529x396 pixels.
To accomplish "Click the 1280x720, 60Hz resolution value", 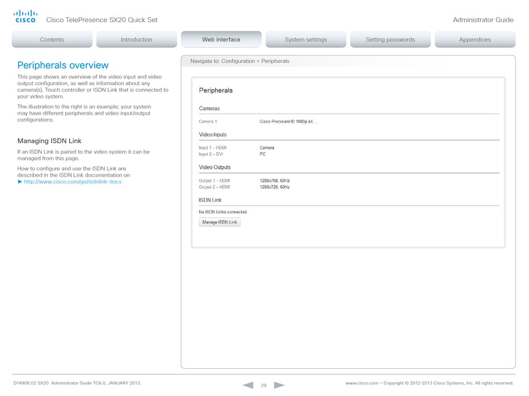I will (x=275, y=187).
